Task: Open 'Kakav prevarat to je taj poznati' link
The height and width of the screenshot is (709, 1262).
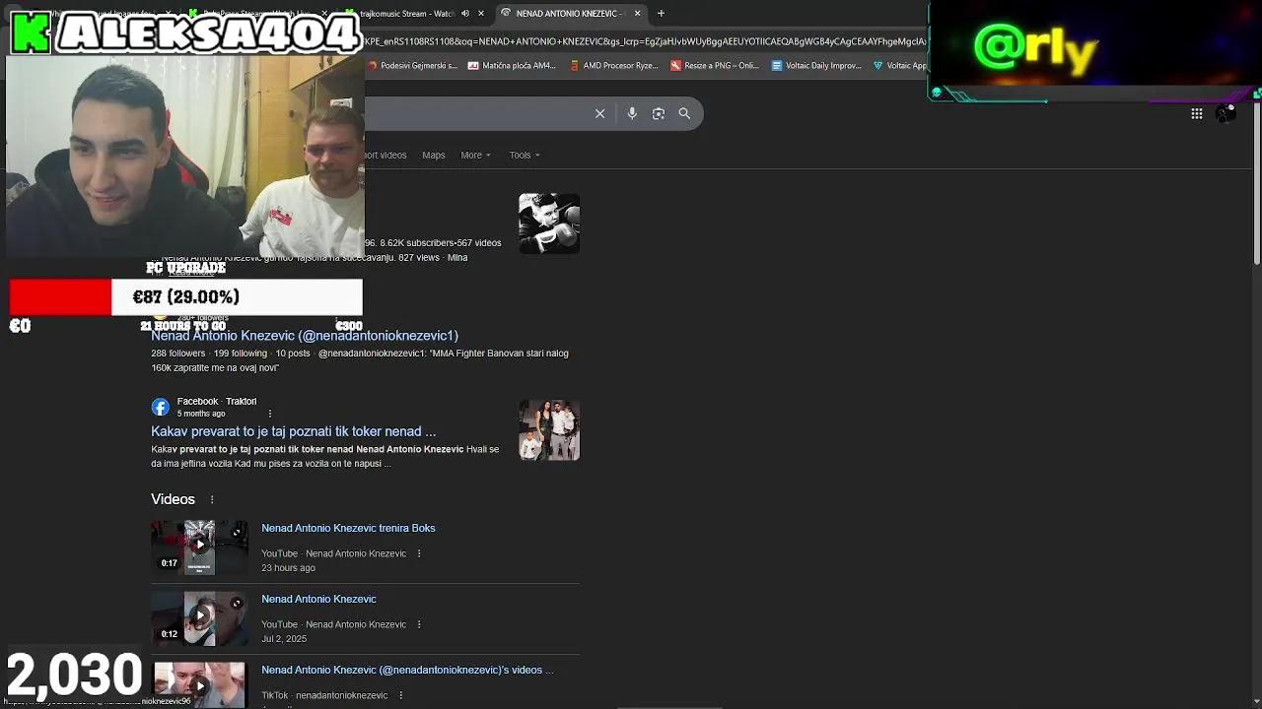Action: click(293, 431)
